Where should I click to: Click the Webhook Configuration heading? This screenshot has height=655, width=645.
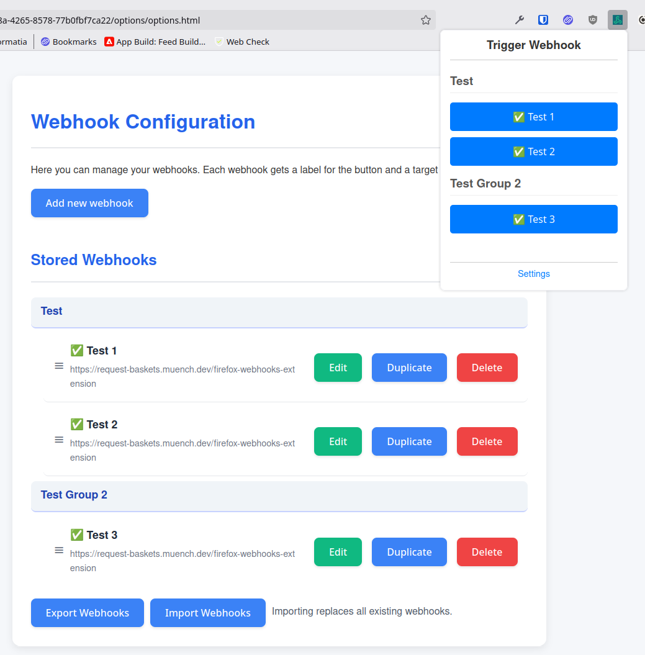click(143, 122)
